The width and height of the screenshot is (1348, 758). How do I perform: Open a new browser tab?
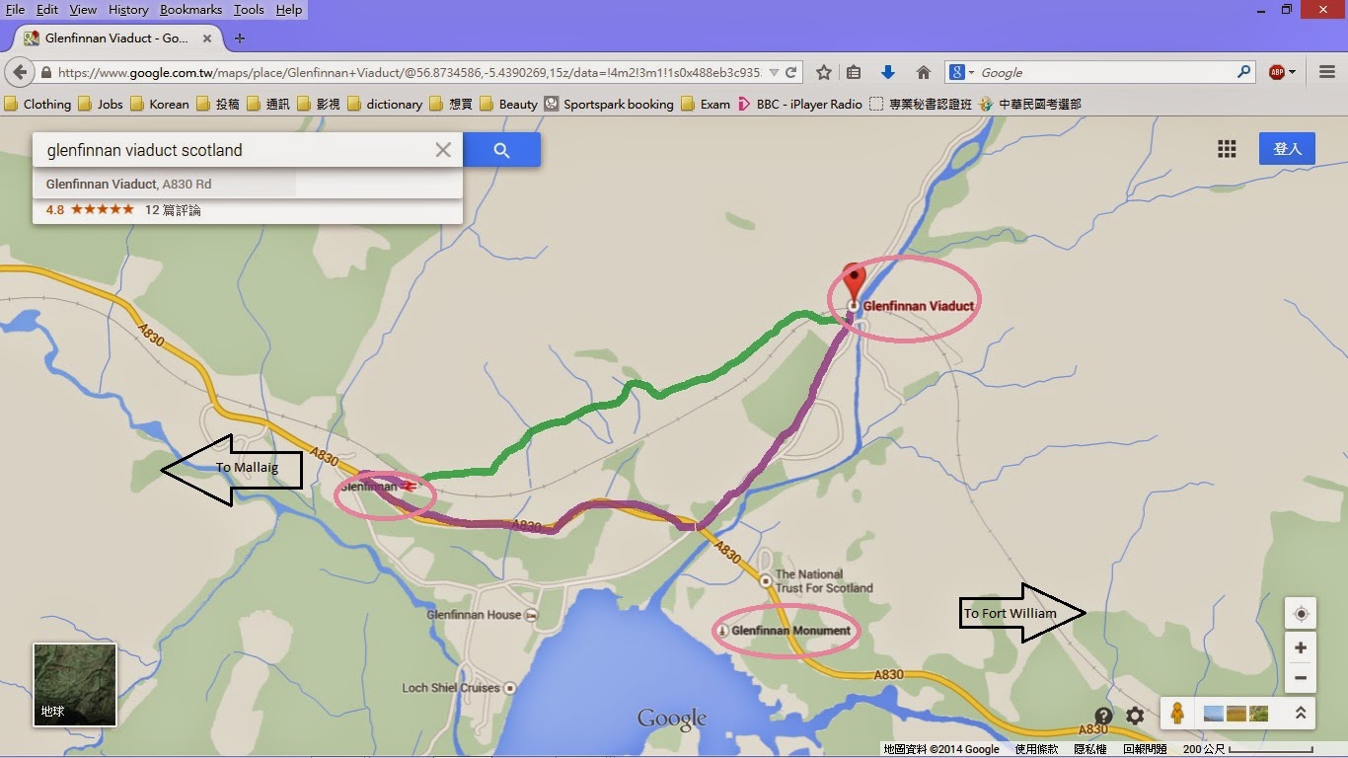click(240, 38)
